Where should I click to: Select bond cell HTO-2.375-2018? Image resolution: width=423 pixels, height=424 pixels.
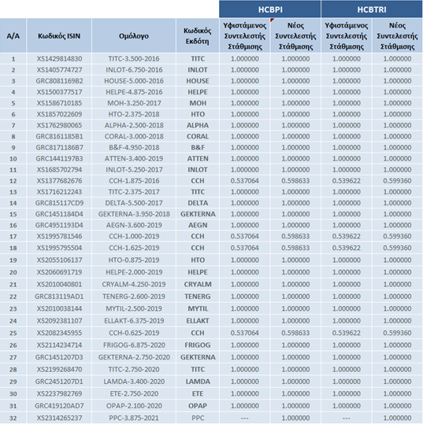(x=134, y=114)
